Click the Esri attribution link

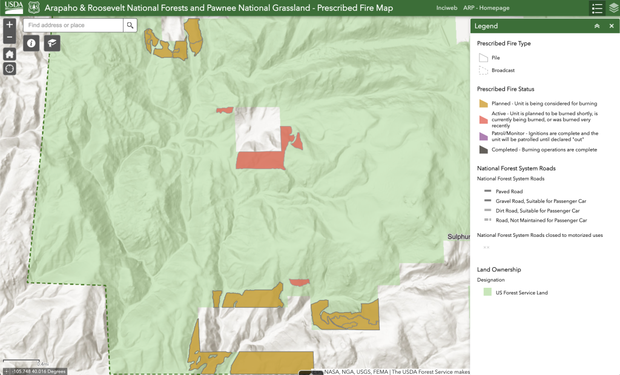click(x=316, y=370)
